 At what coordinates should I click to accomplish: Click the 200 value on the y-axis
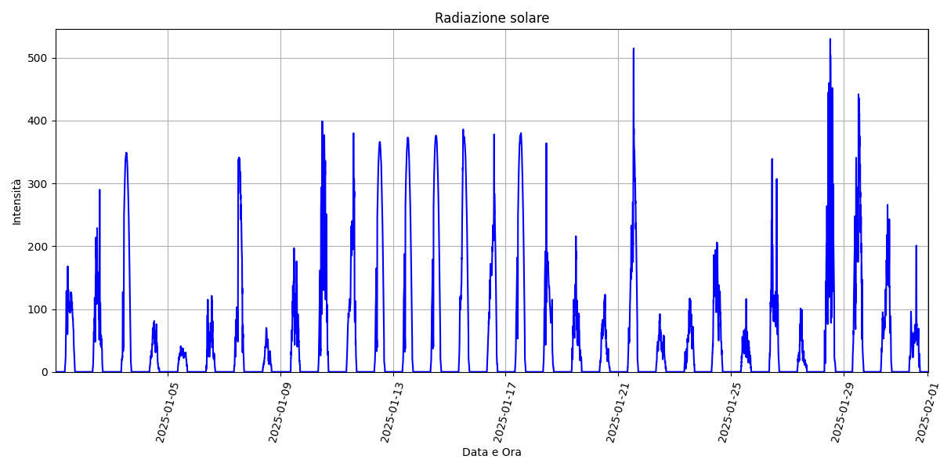click(x=37, y=247)
